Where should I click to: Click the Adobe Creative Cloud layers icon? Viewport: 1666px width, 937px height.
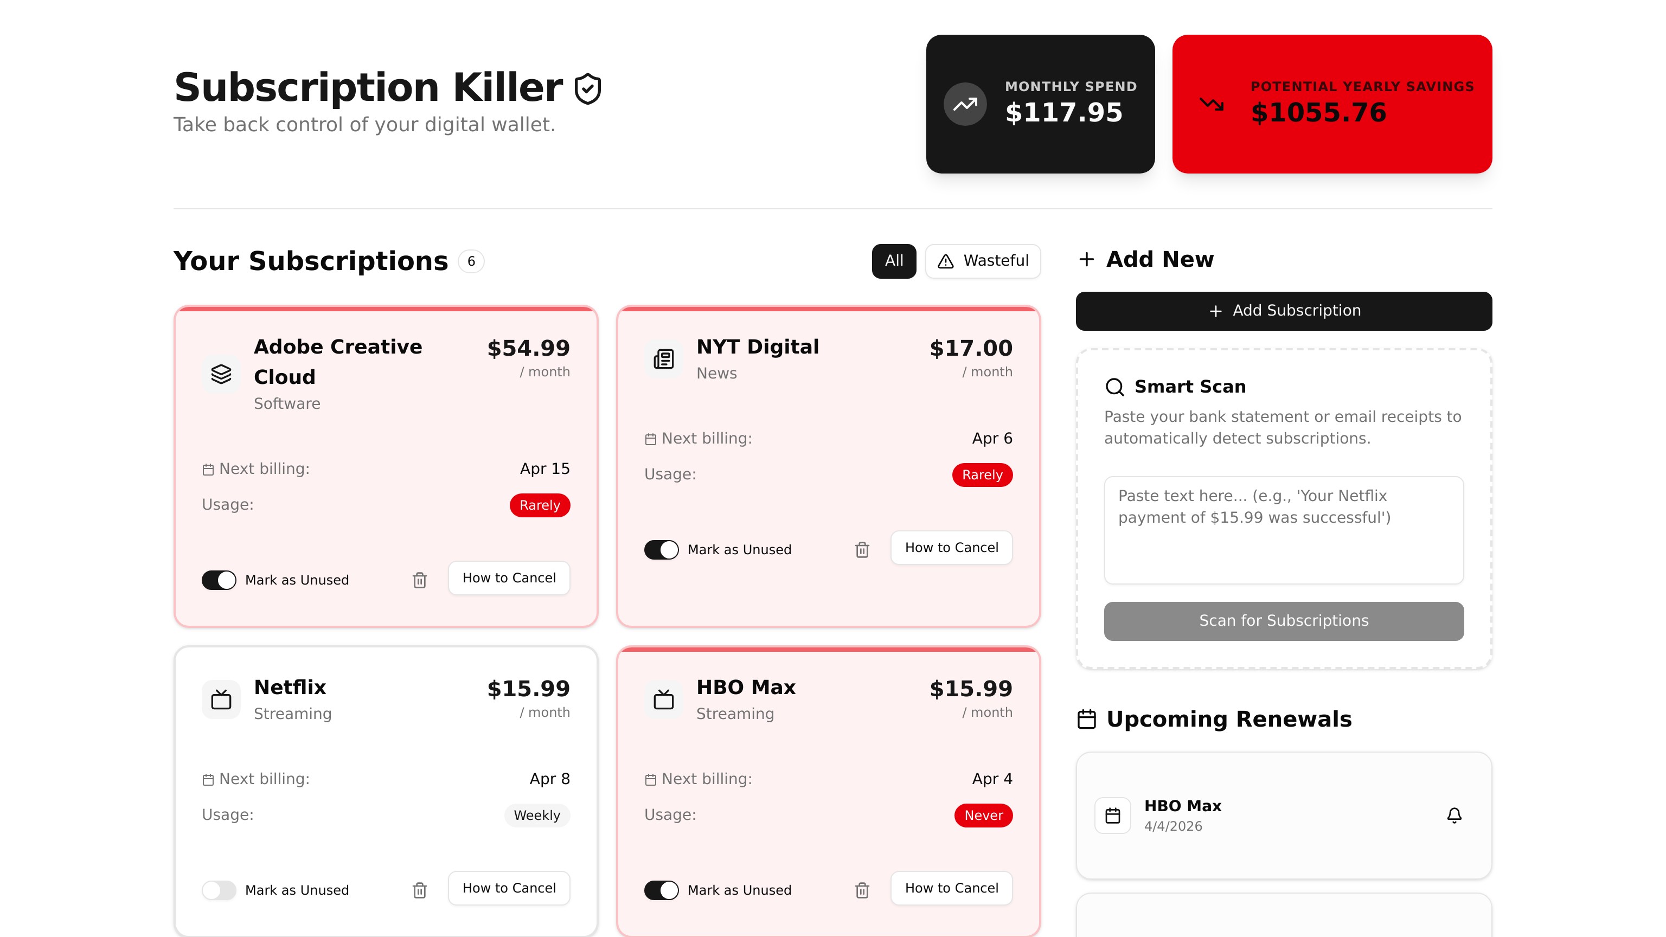pos(221,374)
